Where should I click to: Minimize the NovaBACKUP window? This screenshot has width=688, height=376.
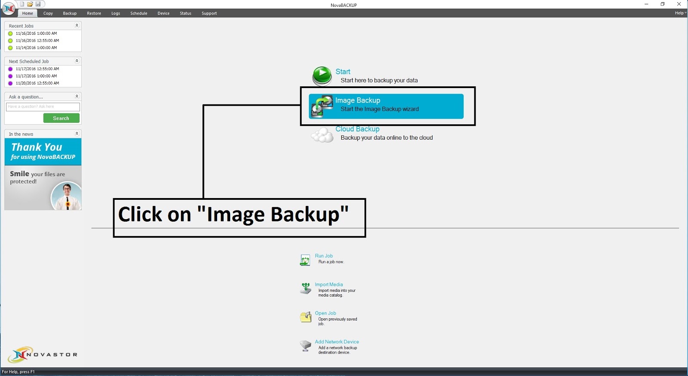(x=646, y=4)
